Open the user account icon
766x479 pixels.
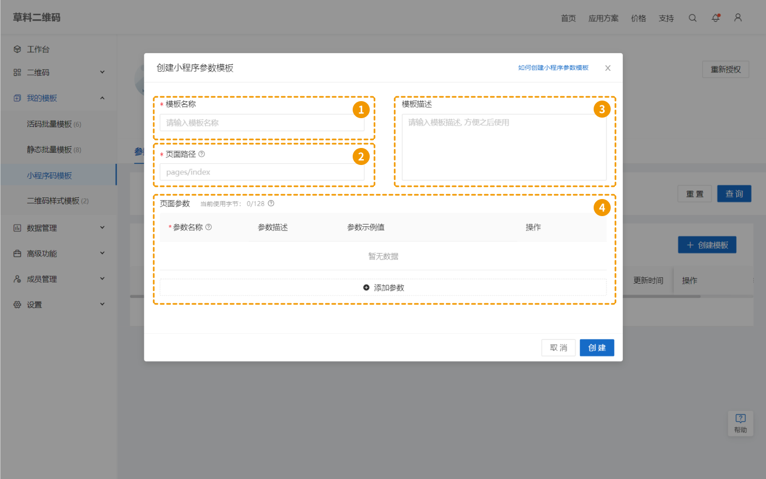coord(738,18)
